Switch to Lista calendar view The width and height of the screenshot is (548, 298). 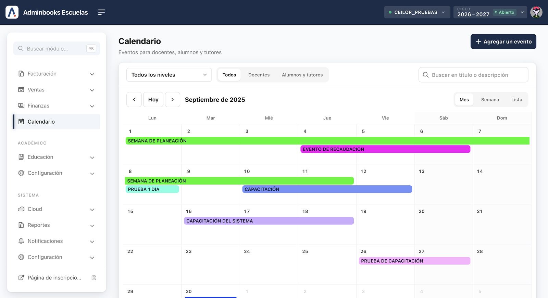(516, 100)
